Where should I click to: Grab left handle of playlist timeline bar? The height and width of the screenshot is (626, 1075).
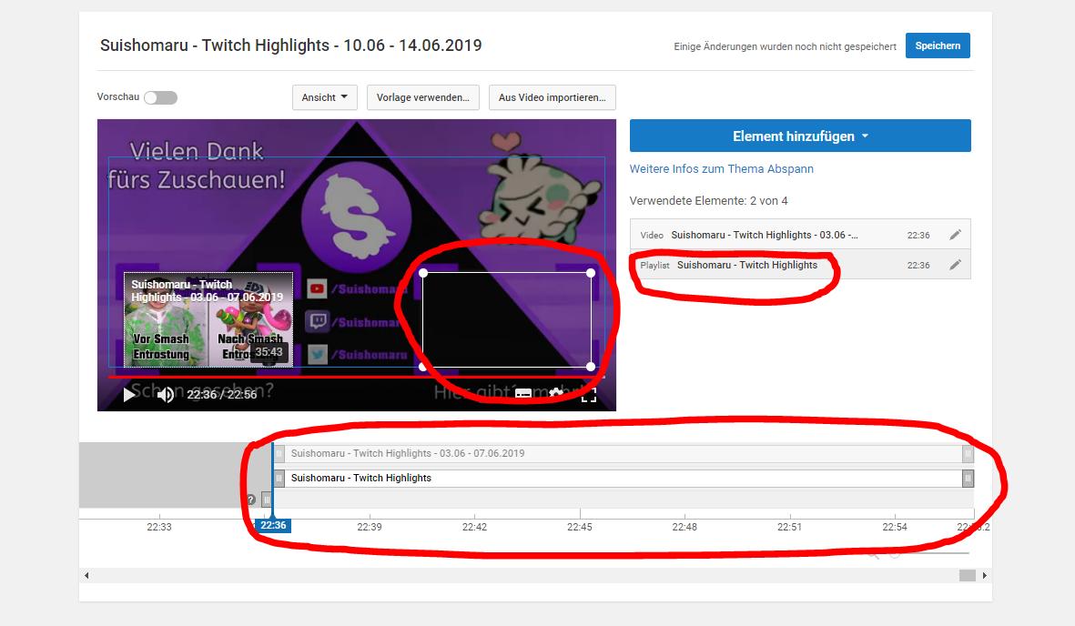(279, 478)
